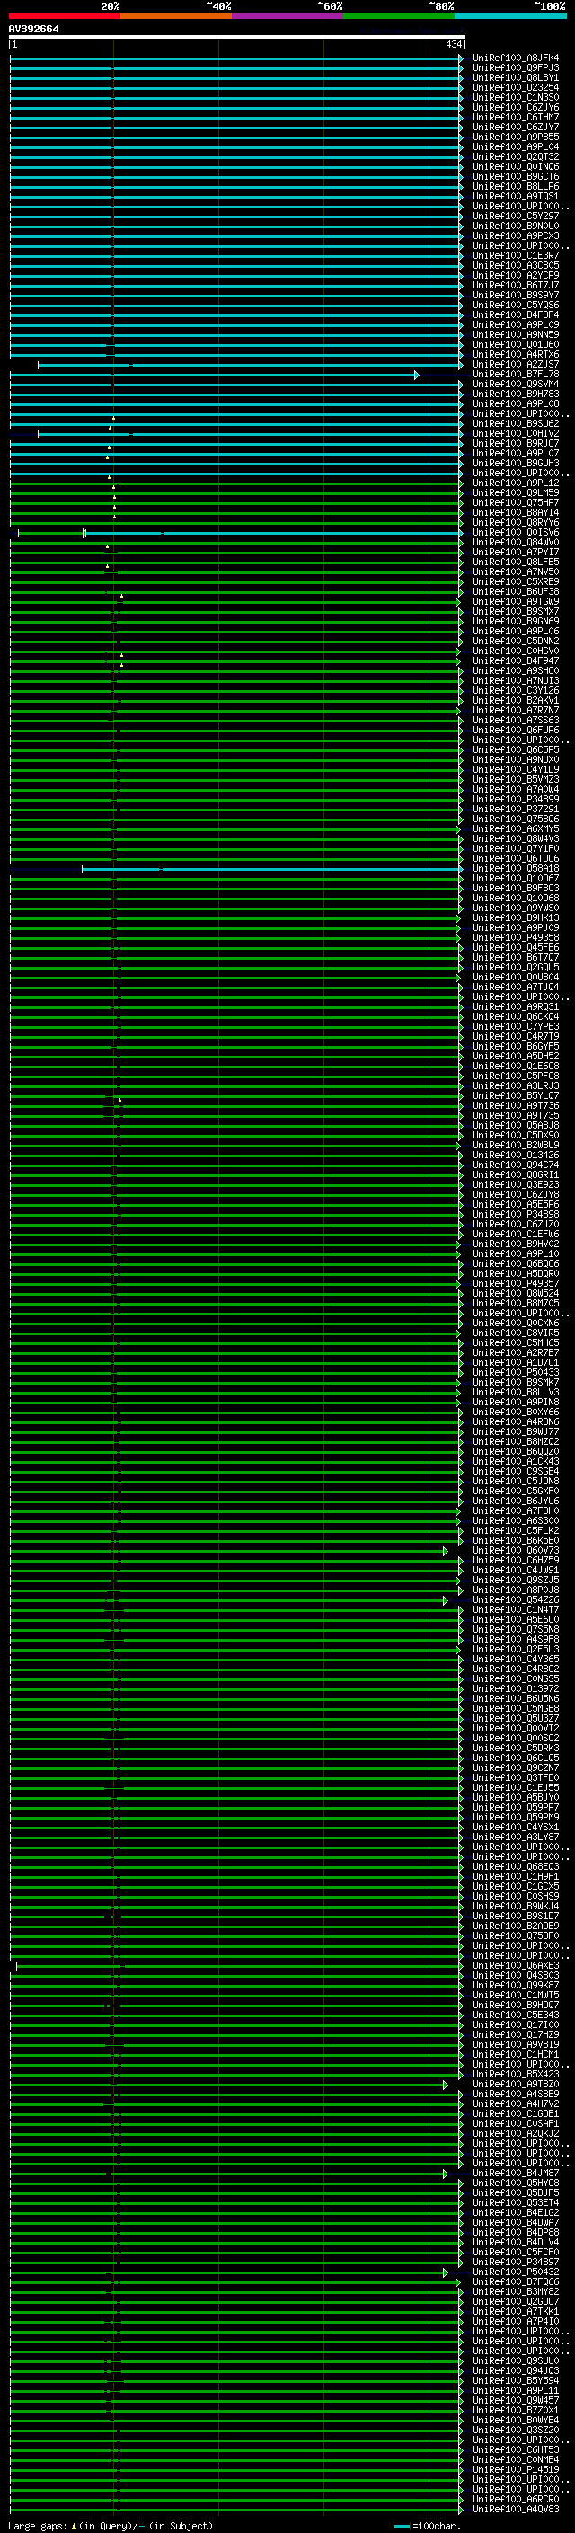Screen dimensions: 575x2533
Task: Open UniRef100_B4FBF4 entry
Action: (x=516, y=314)
